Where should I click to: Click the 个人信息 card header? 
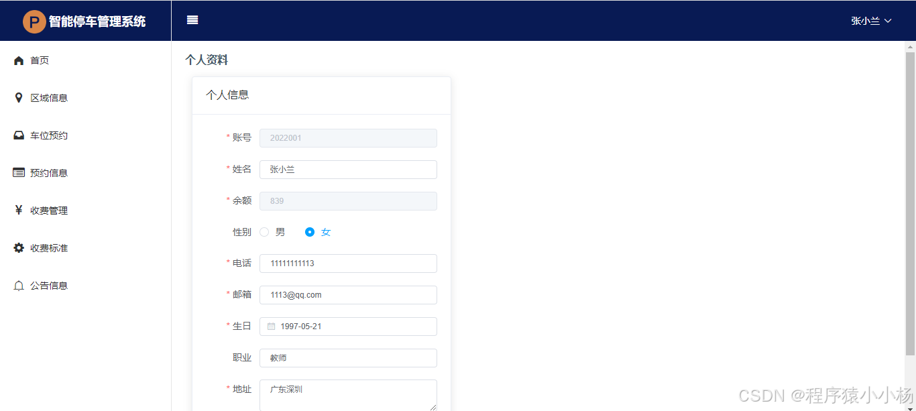321,95
